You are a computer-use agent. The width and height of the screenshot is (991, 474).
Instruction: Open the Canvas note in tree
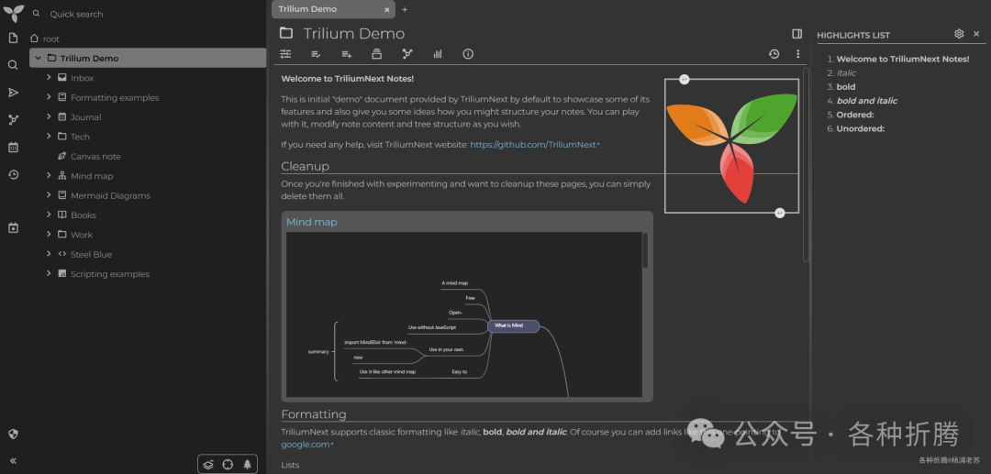95,157
